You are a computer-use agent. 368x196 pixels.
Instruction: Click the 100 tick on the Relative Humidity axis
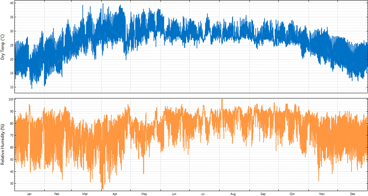[x=11, y=100]
